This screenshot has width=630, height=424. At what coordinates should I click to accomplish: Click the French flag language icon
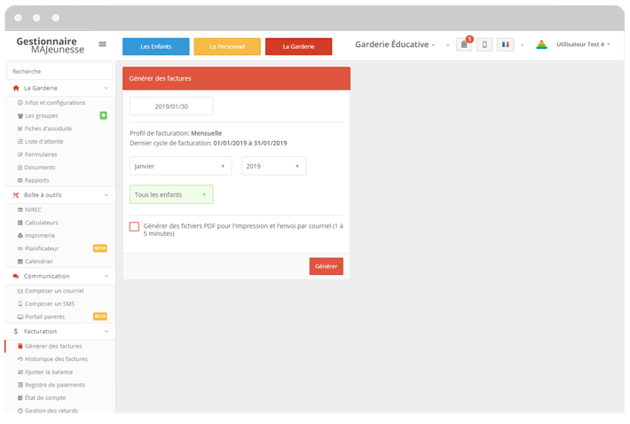click(506, 45)
